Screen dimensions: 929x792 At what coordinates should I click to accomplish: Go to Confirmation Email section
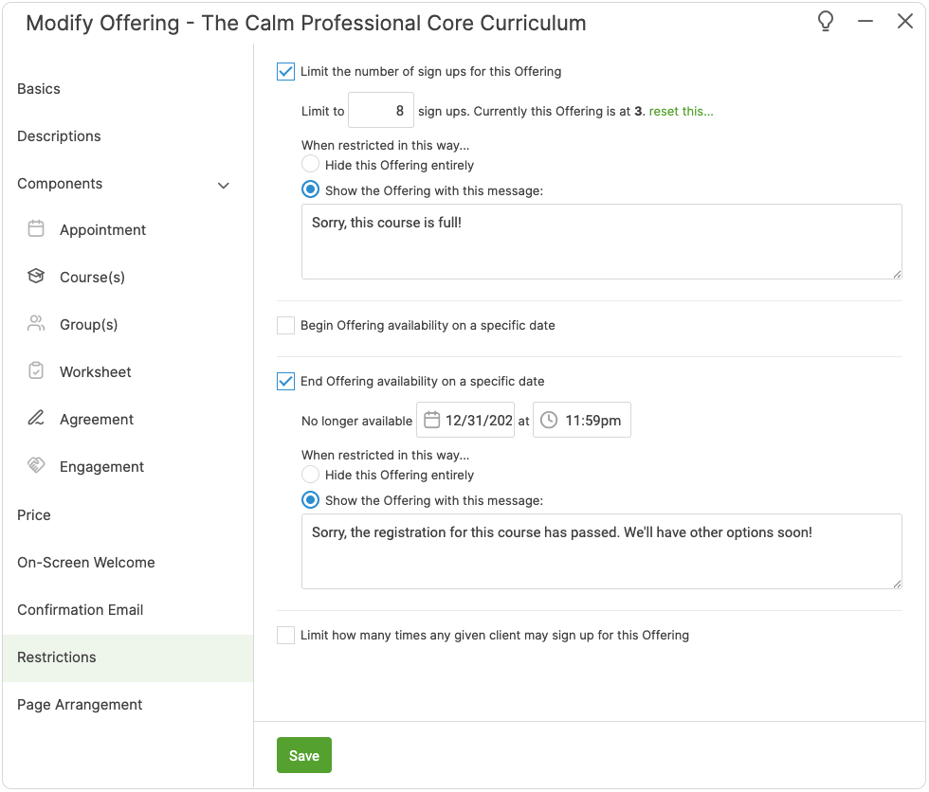tap(81, 609)
